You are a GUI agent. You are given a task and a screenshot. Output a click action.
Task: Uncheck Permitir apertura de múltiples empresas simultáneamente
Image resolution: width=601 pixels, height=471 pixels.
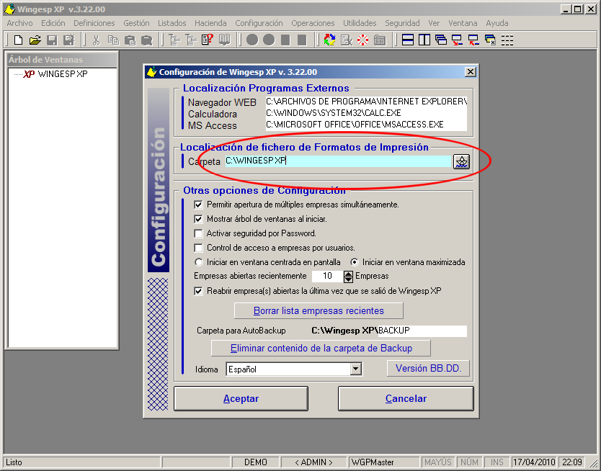pos(199,205)
